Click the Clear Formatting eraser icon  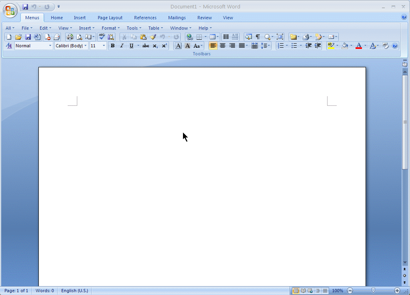386,46
